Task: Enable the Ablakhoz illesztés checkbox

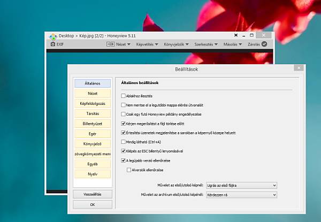Action: click(x=123, y=96)
